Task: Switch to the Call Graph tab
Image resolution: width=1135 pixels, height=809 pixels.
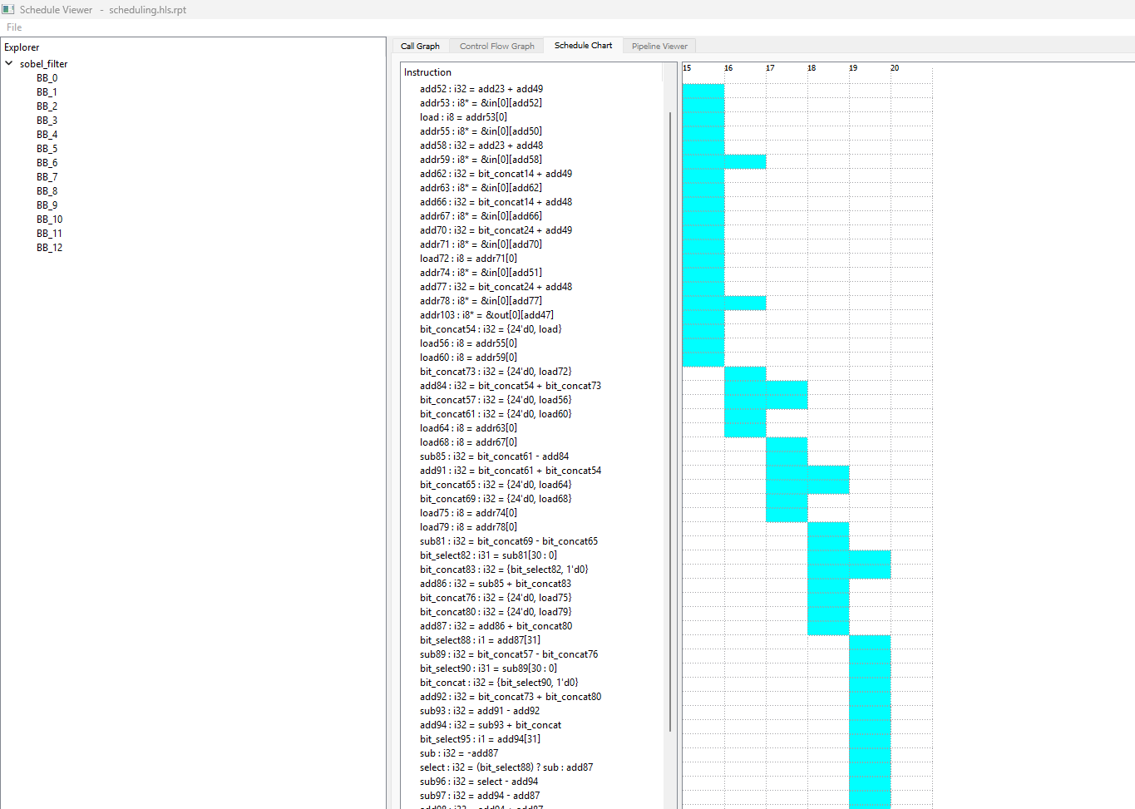Action: (420, 47)
